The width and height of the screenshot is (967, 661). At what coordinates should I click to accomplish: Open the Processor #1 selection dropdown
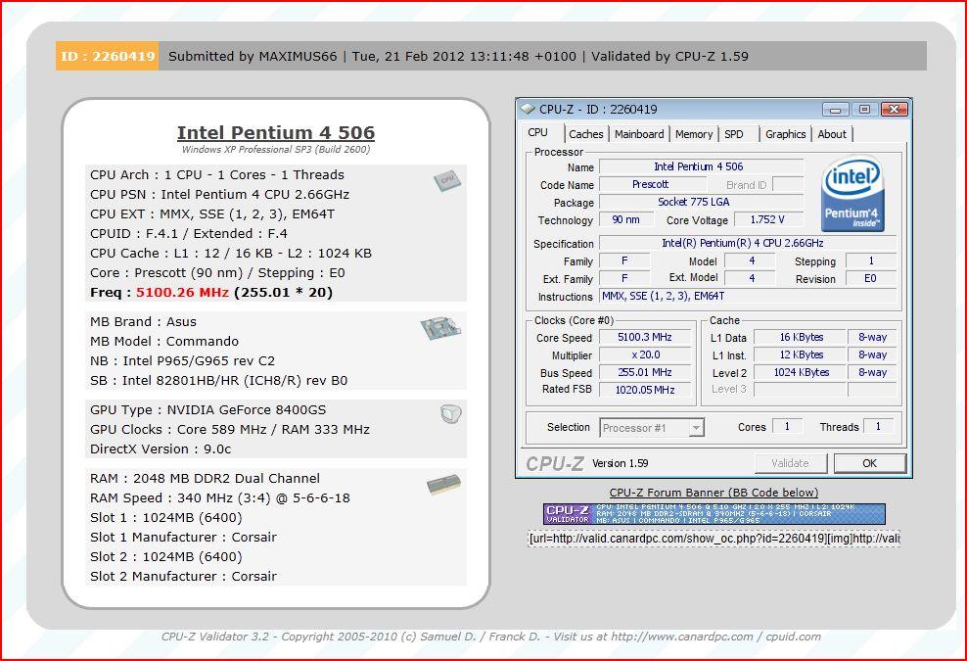point(651,428)
